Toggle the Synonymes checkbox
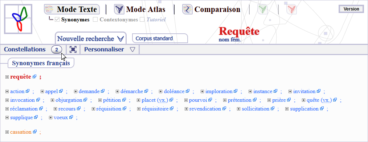The width and height of the screenshot is (368, 142). click(x=57, y=20)
